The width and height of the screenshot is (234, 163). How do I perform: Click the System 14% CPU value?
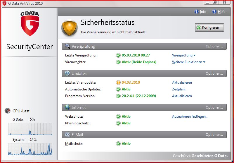click(x=33, y=140)
